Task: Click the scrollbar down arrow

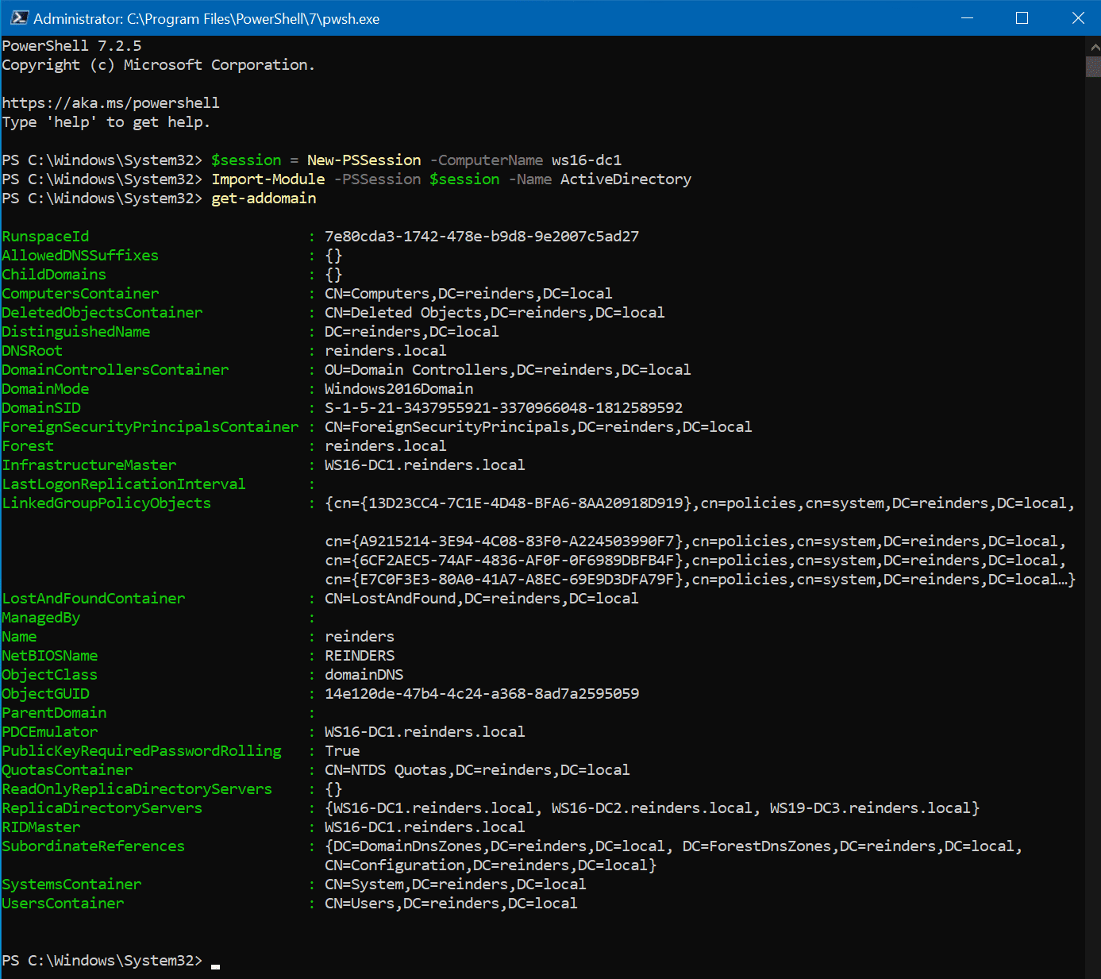Action: [1093, 970]
